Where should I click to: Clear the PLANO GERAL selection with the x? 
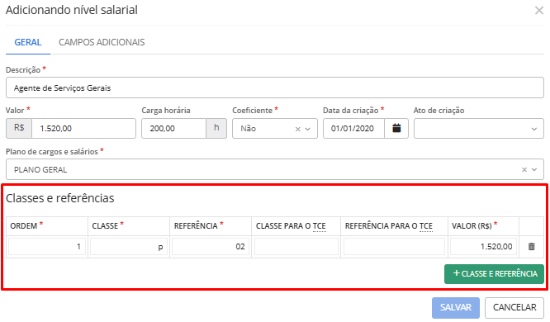coord(524,170)
